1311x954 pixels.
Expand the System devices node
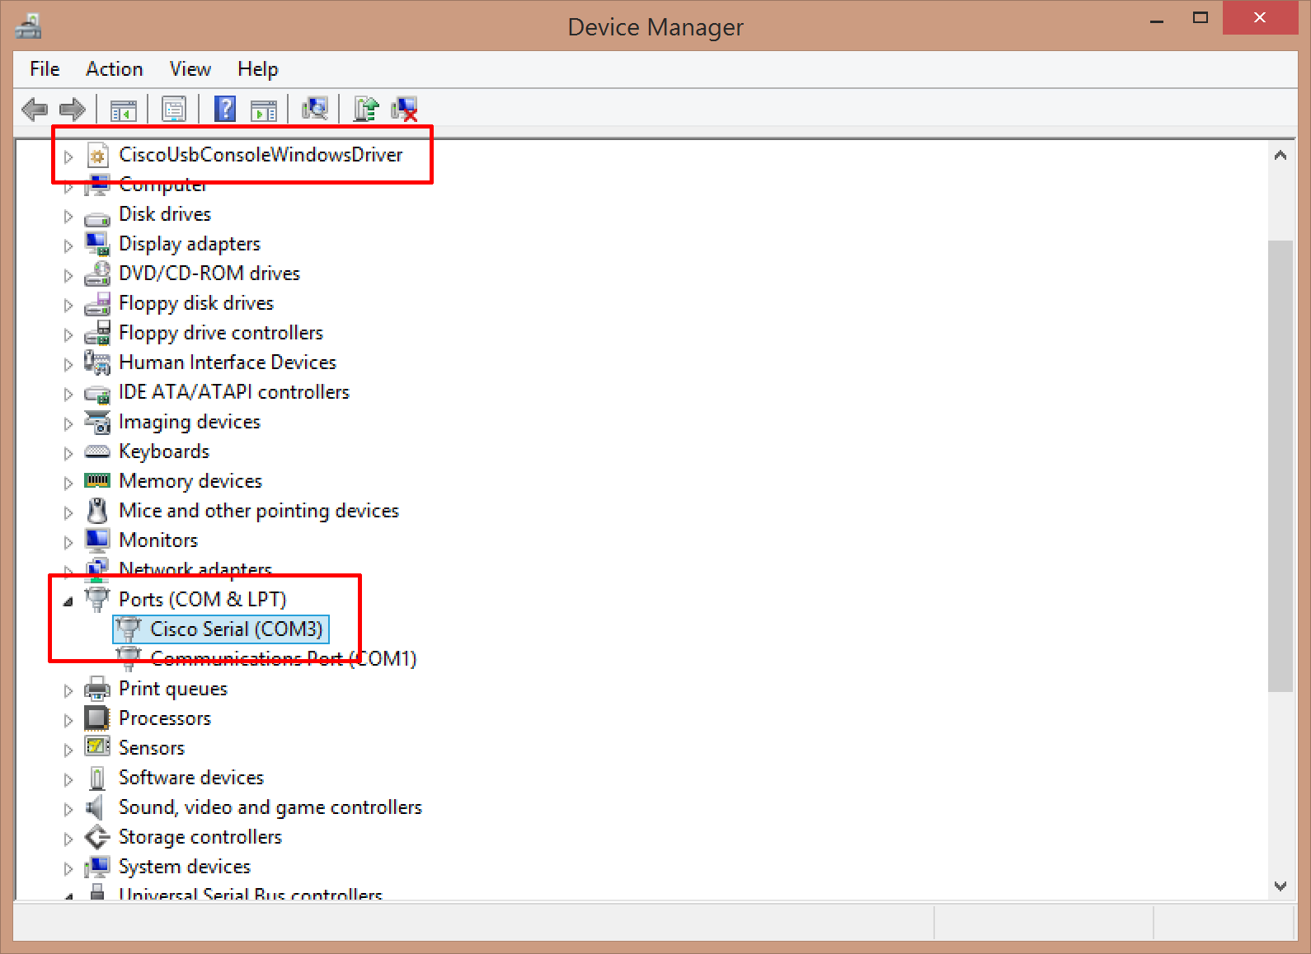68,868
